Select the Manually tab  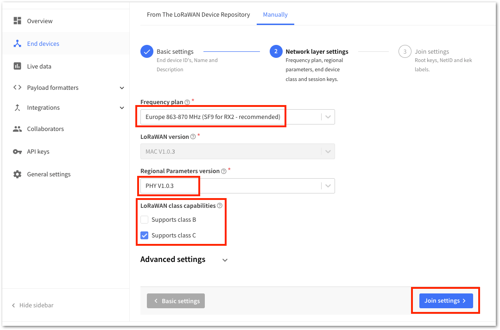tap(275, 15)
